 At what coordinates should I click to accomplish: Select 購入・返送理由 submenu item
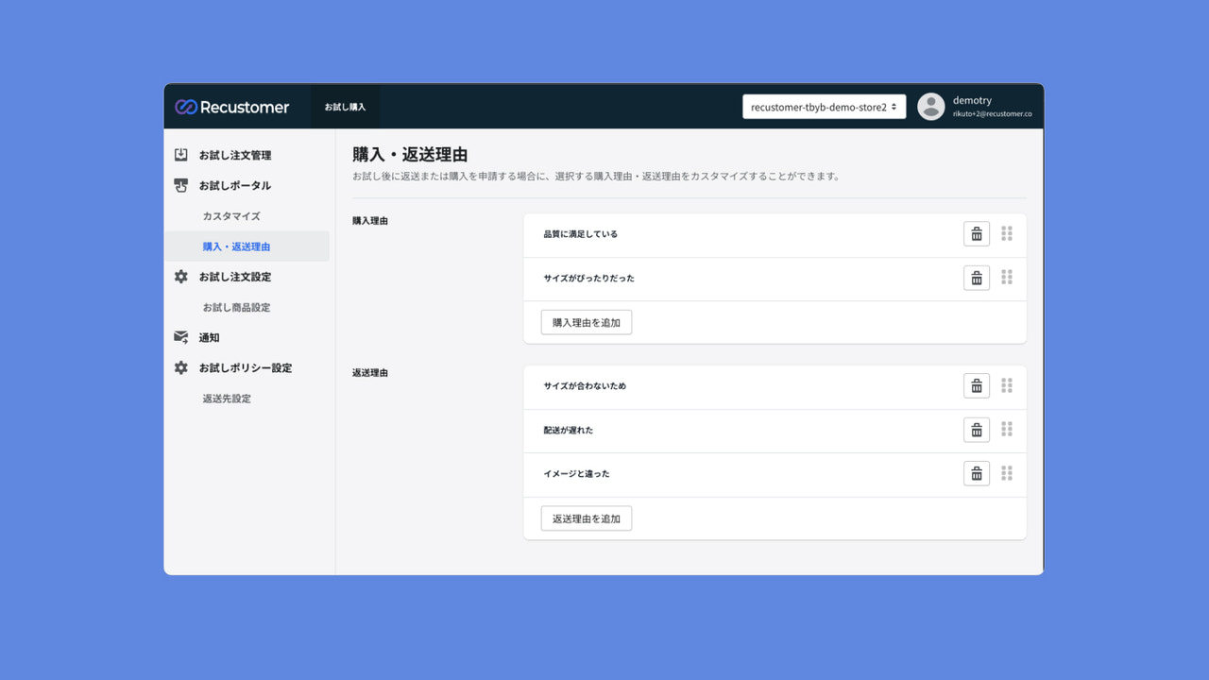pyautogui.click(x=247, y=246)
